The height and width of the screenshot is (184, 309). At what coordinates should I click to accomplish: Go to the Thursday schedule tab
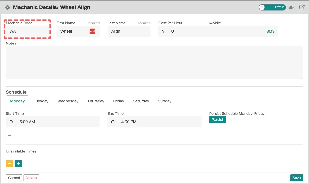(96, 101)
